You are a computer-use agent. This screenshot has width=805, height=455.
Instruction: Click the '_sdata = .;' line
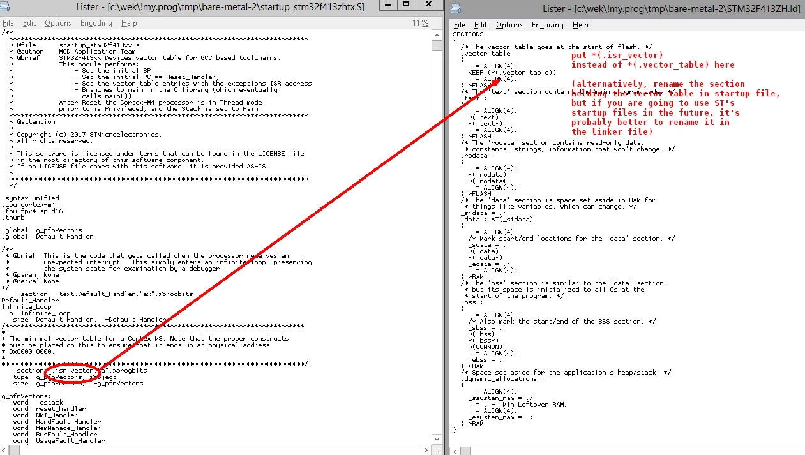click(489, 245)
